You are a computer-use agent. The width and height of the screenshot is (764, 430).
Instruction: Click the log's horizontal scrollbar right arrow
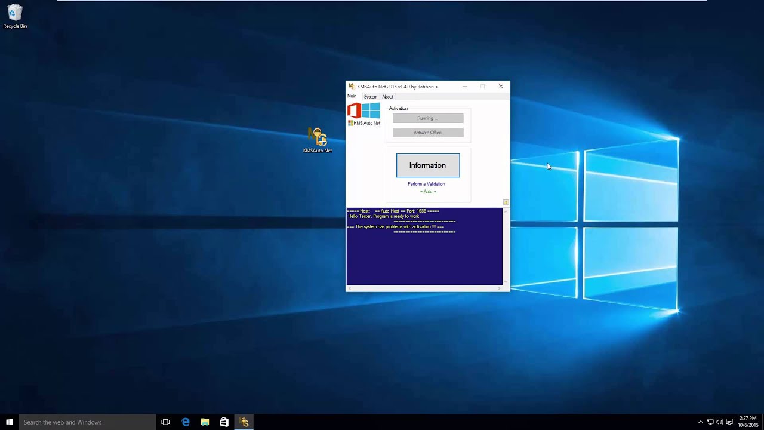coord(500,288)
